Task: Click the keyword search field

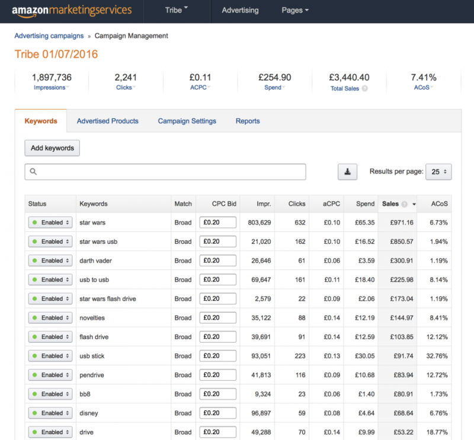Action: click(165, 172)
